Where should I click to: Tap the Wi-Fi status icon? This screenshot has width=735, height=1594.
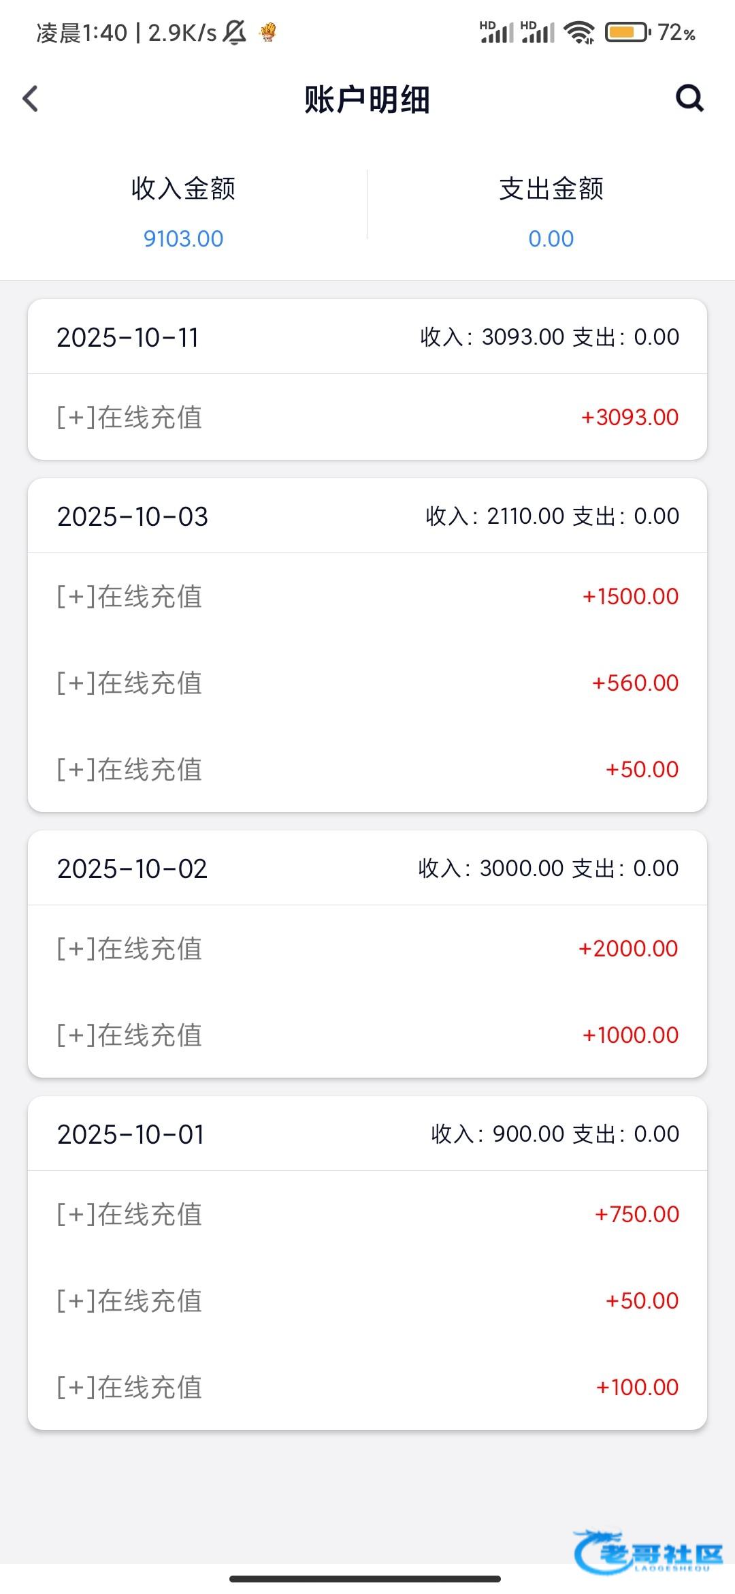[x=579, y=33]
